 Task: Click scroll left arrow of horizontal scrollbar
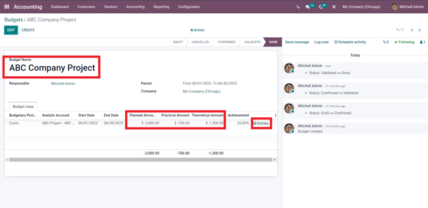pyautogui.click(x=6, y=159)
